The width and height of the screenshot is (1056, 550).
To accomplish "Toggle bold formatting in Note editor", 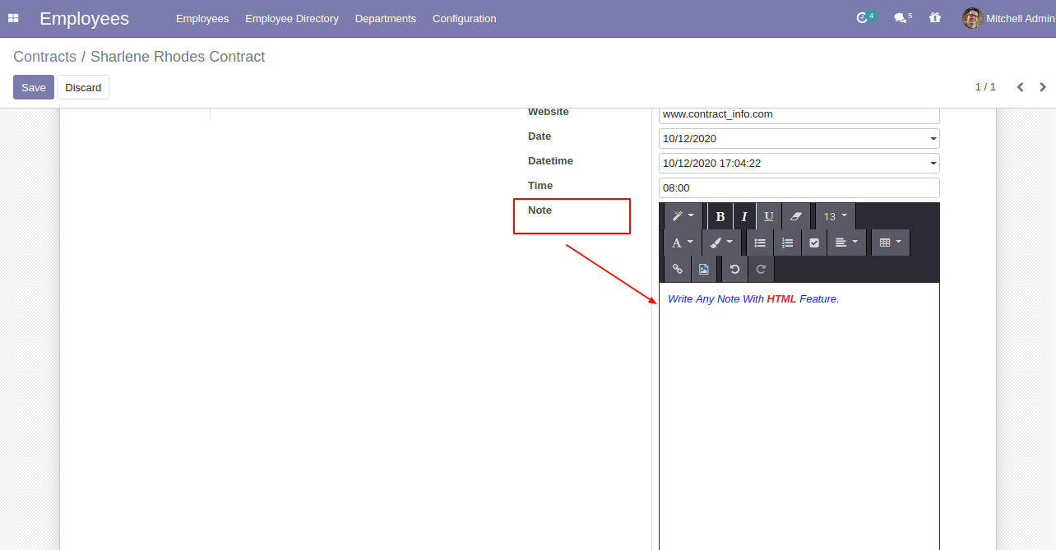I will [x=720, y=216].
